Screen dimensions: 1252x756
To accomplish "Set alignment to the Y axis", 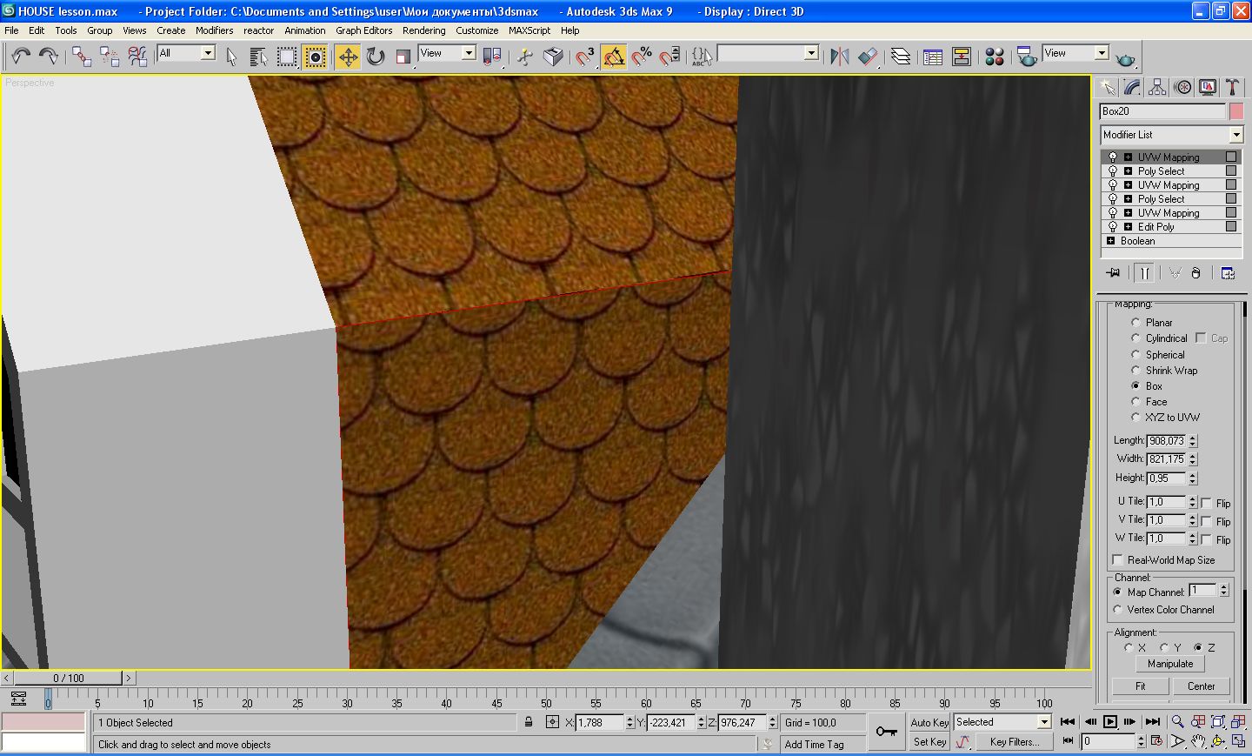I will [x=1164, y=648].
